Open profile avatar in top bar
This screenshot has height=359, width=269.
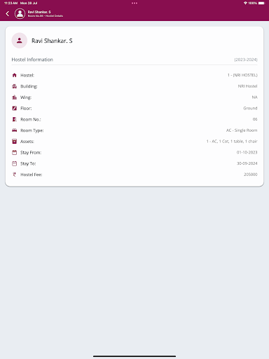20,13
